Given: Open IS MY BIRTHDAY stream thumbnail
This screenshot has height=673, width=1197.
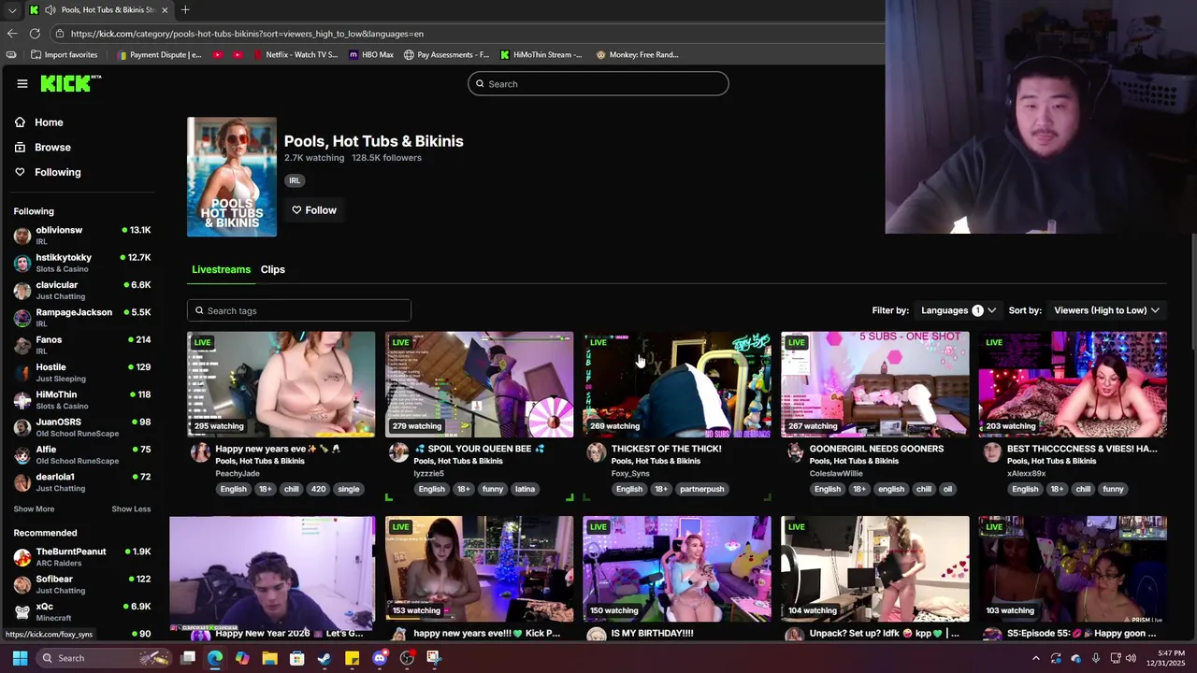Looking at the screenshot, I should click(x=677, y=569).
